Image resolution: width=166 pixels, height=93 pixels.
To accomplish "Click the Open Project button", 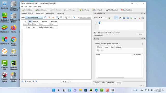I will pyautogui.click(x=84, y=10).
